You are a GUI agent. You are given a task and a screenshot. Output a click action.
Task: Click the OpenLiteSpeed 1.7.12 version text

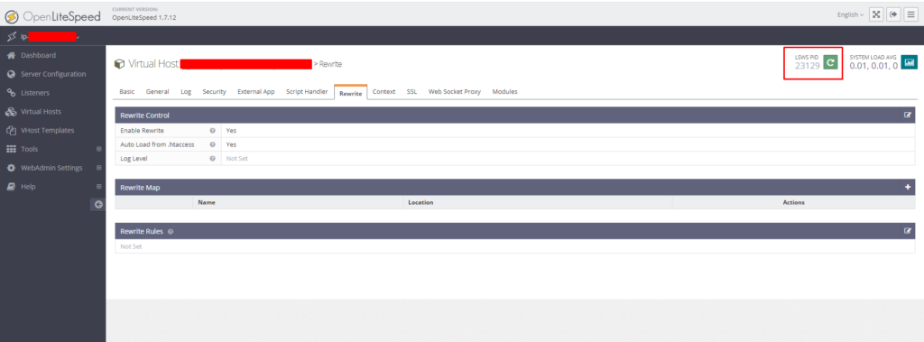pyautogui.click(x=143, y=18)
